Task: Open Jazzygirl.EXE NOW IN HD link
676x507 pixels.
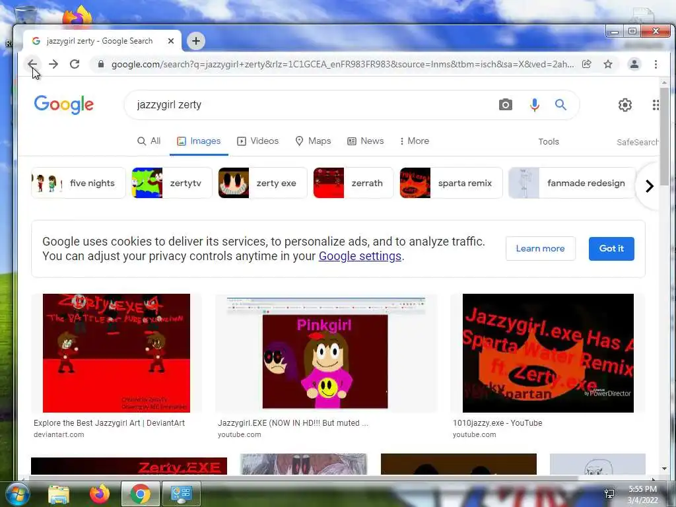Action: [x=292, y=423]
